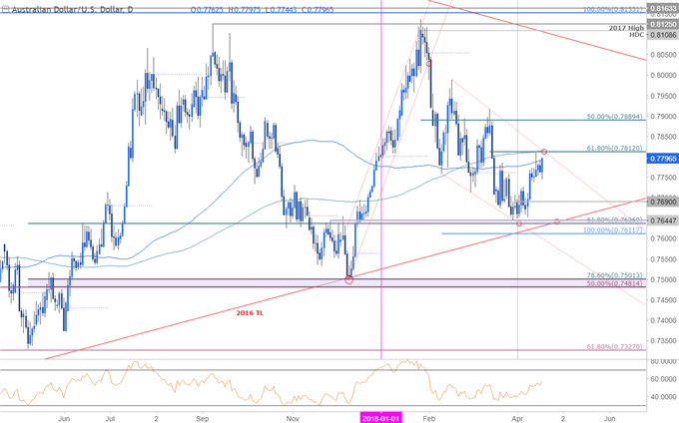679x423 pixels.
Task: Click the current price tag 0.77965
Action: point(663,159)
